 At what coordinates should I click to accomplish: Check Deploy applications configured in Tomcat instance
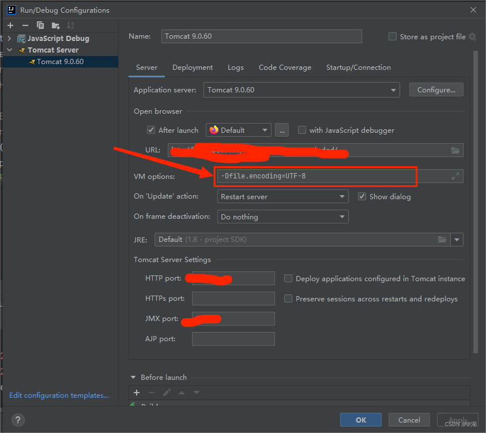coord(288,278)
